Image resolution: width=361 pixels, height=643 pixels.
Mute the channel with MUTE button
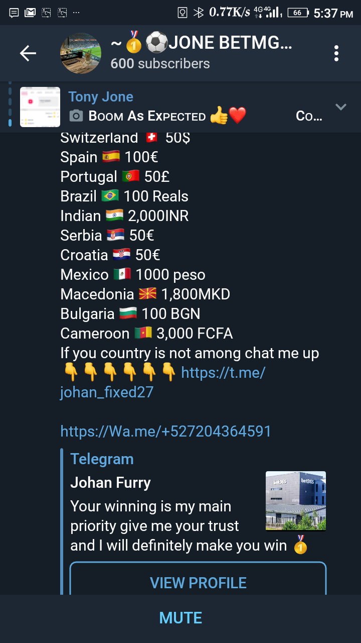[x=180, y=618]
